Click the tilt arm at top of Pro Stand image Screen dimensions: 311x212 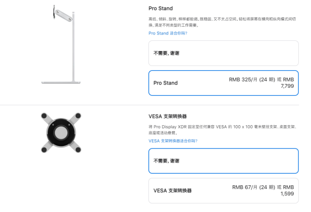coord(63,16)
